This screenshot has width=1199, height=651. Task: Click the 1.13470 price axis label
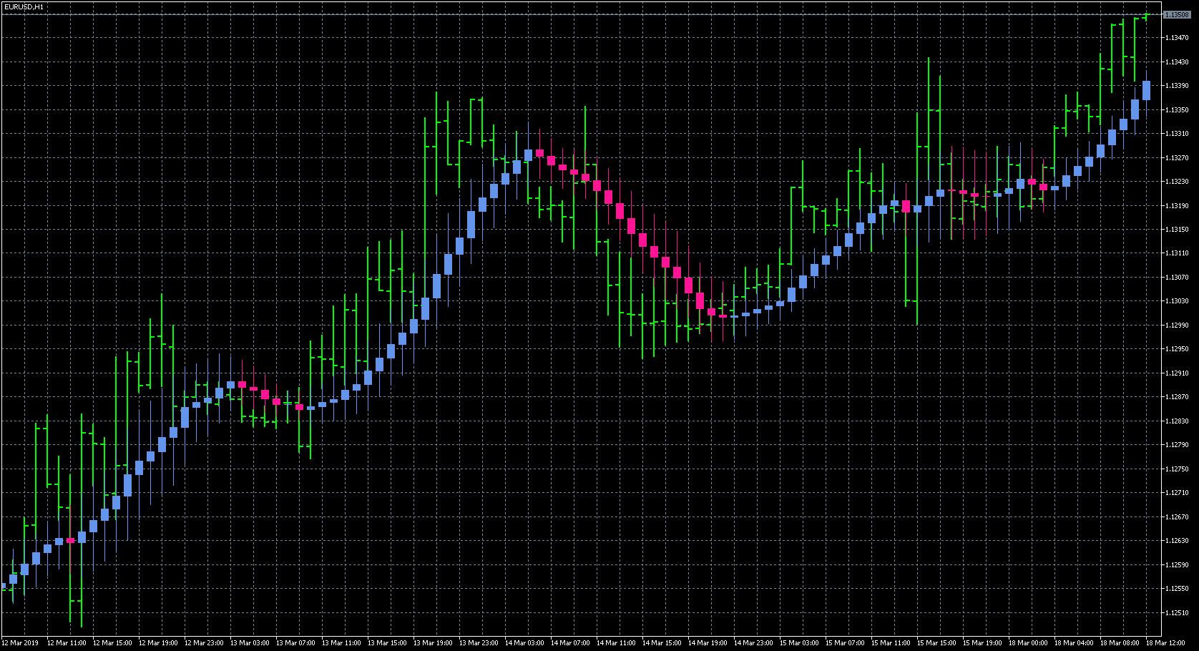click(x=1177, y=38)
